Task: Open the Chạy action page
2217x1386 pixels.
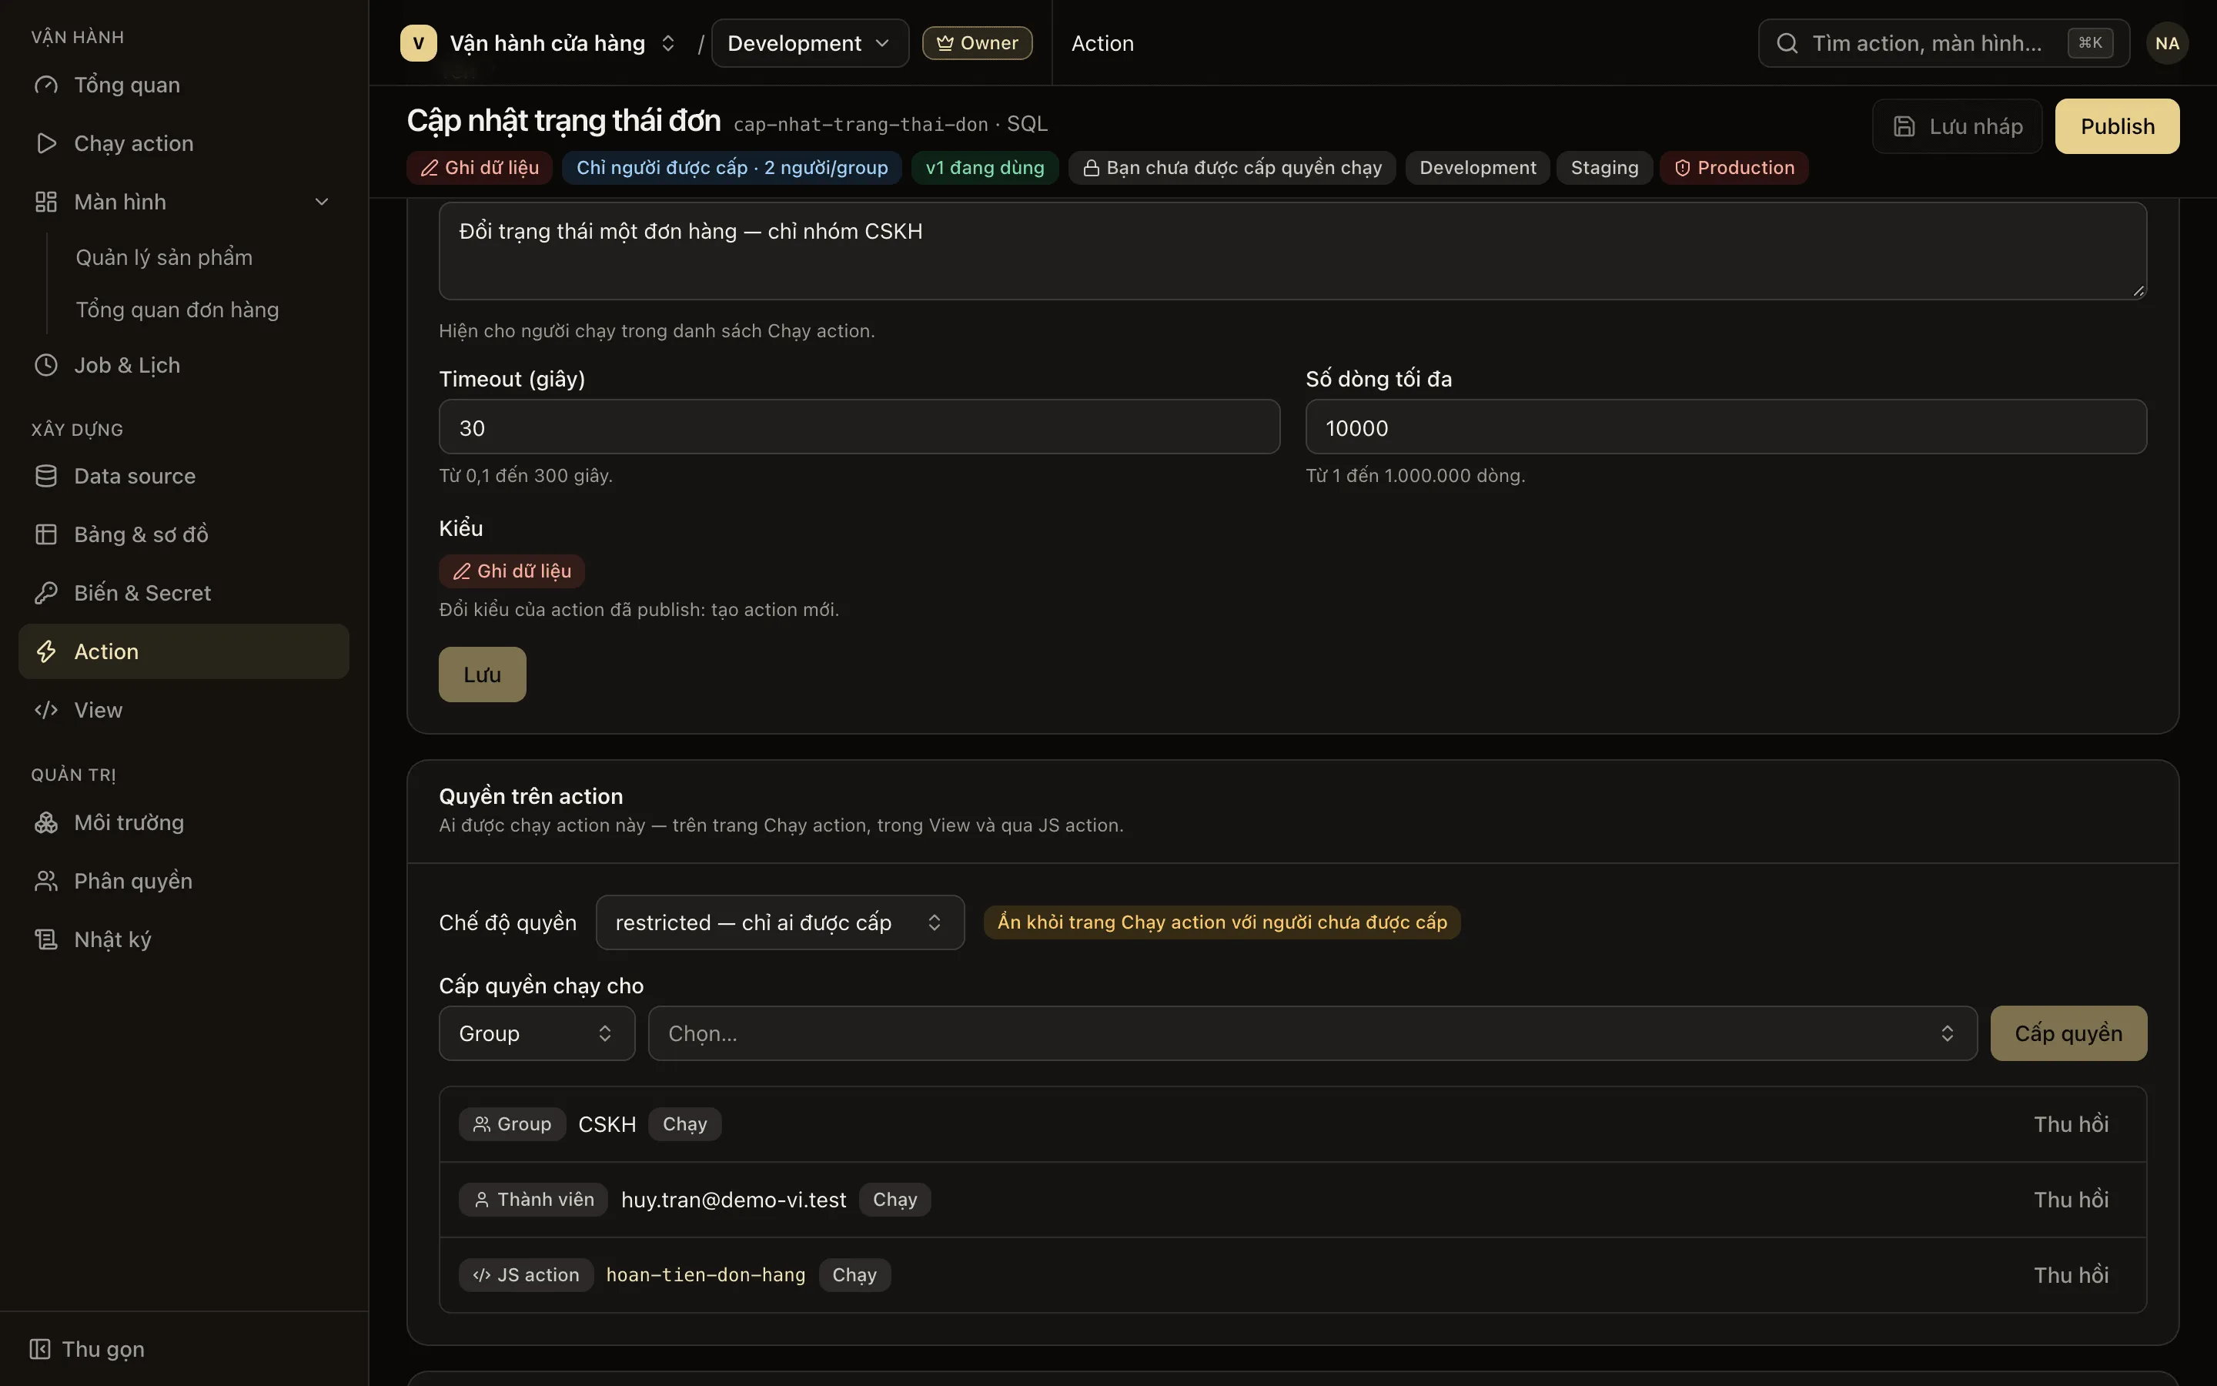Action: point(183,143)
